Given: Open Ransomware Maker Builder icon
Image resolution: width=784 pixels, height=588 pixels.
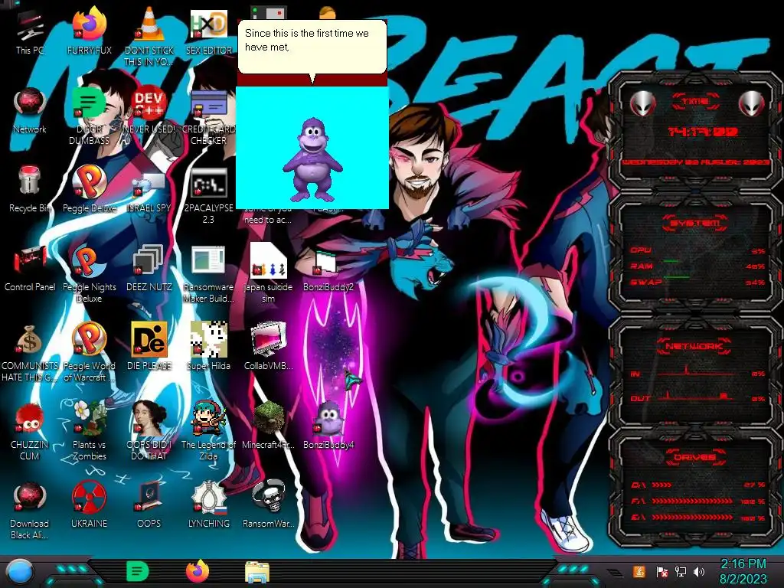Looking at the screenshot, I should pyautogui.click(x=208, y=273).
